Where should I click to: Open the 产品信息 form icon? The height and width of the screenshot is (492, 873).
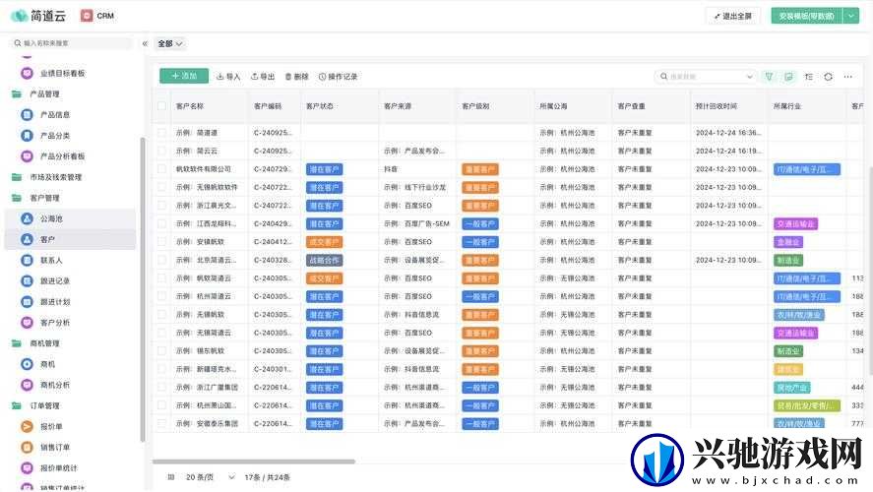click(27, 115)
